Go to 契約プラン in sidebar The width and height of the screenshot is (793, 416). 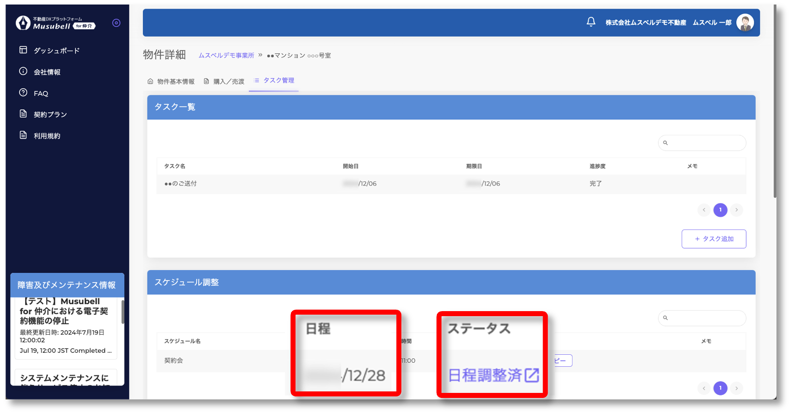click(x=50, y=114)
